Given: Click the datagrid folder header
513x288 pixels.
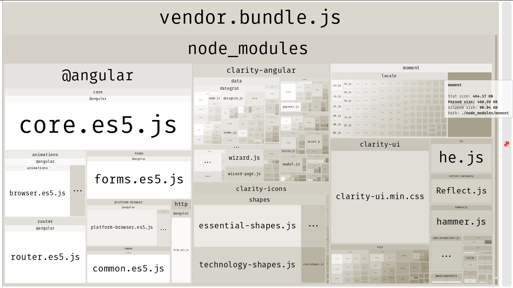Looking at the screenshot, I should pos(229,88).
